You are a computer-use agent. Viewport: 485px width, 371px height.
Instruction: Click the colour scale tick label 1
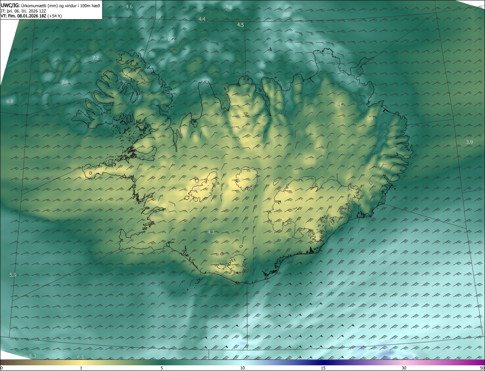pos(81,368)
